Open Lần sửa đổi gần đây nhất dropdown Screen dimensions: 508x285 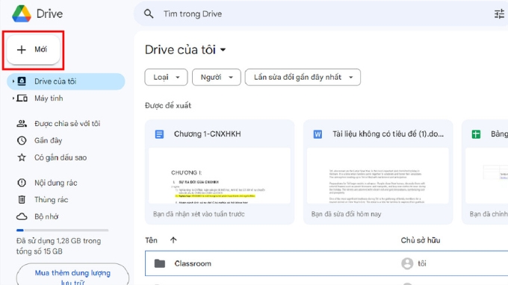303,78
